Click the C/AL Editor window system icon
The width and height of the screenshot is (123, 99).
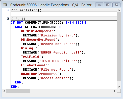pyautogui.click(x=5, y=5)
